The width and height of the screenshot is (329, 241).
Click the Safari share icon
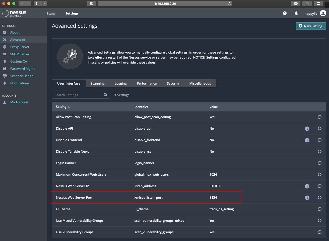(307, 4)
